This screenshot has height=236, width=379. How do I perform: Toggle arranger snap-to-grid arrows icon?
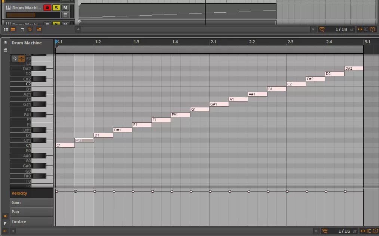pyautogui.click(x=360, y=29)
